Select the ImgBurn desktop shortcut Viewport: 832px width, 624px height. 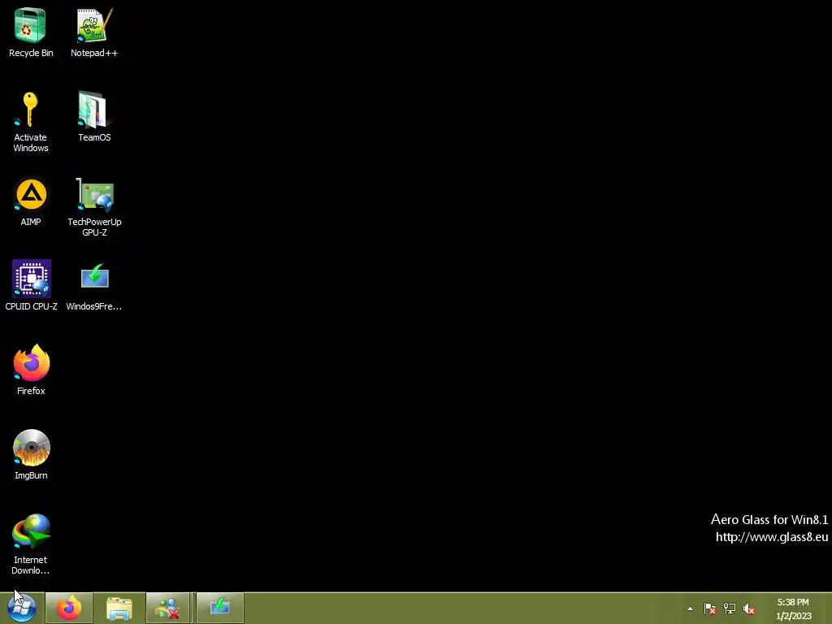point(31,454)
